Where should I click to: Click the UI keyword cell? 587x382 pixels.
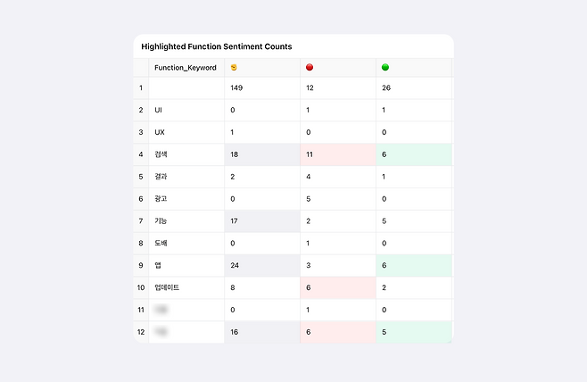tap(159, 110)
